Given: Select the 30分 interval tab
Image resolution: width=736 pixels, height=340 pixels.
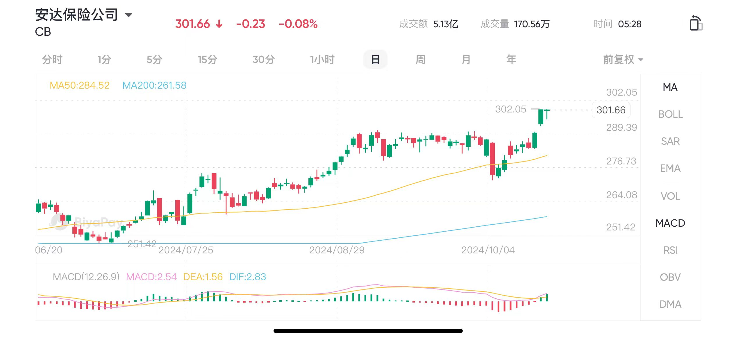Looking at the screenshot, I should coord(264,60).
